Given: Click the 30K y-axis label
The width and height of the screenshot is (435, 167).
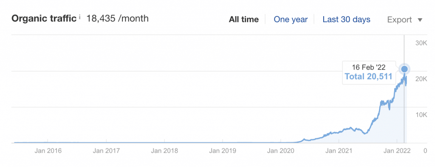Looking at the screenshot, I should pos(421,43).
